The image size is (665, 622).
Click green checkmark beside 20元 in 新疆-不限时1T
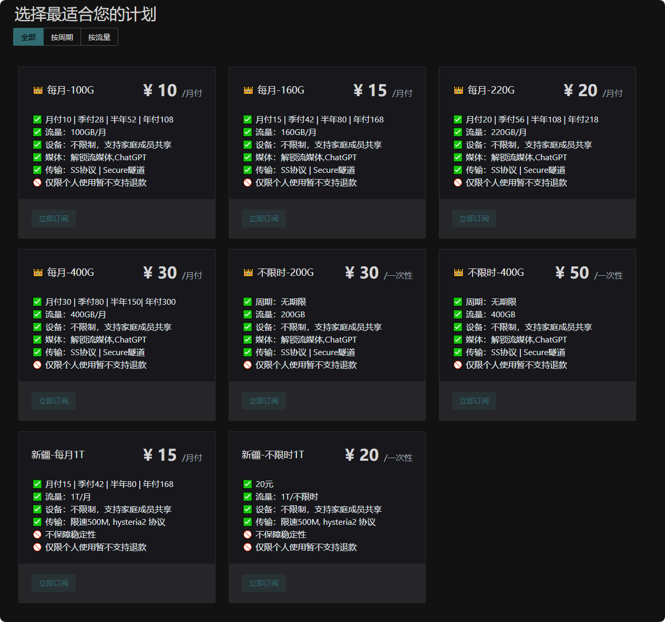tap(248, 484)
